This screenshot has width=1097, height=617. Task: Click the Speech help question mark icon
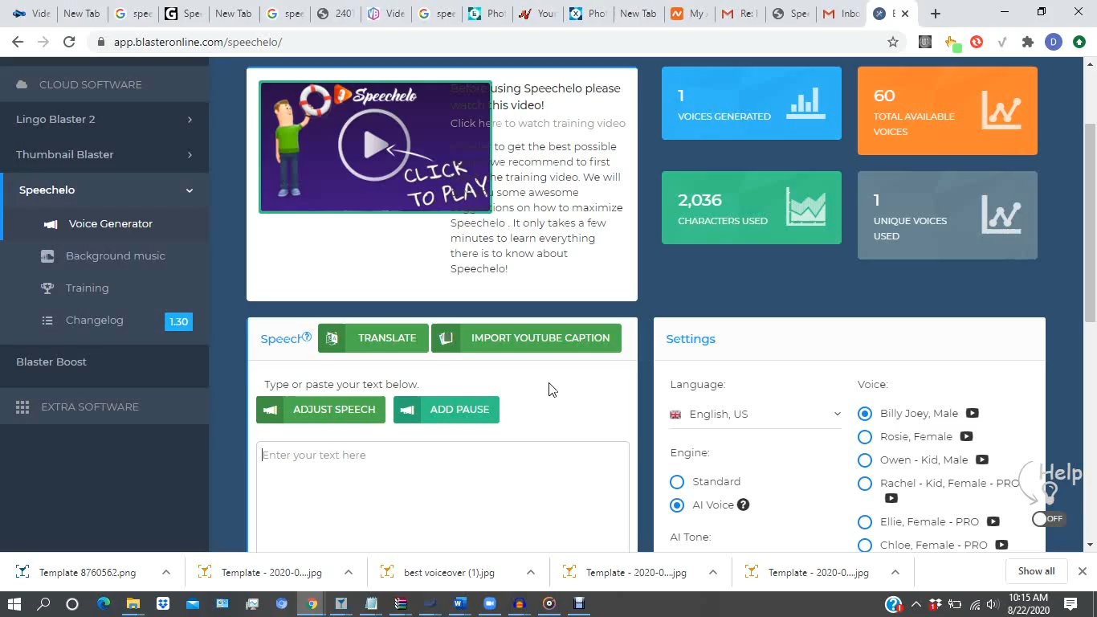point(307,337)
